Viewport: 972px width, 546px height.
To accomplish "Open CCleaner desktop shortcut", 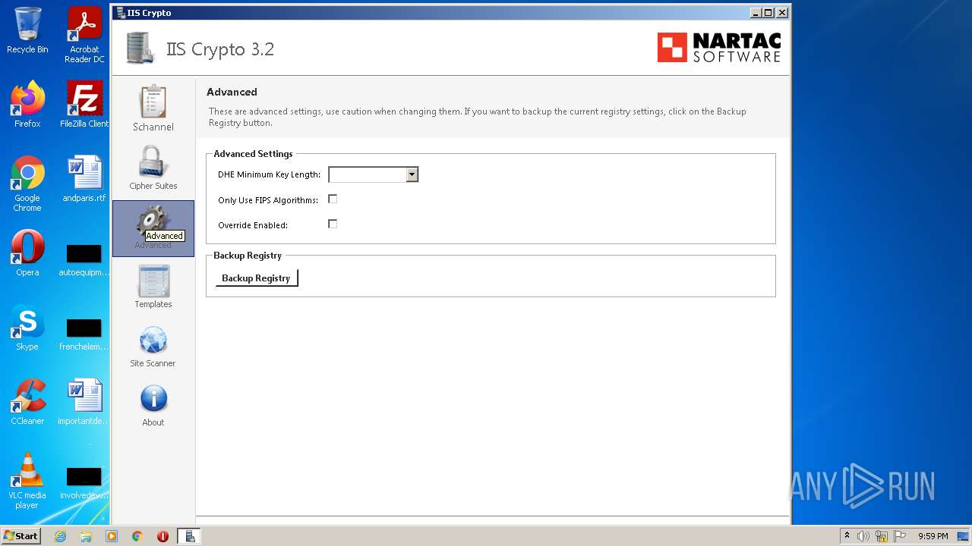I will 27,402.
